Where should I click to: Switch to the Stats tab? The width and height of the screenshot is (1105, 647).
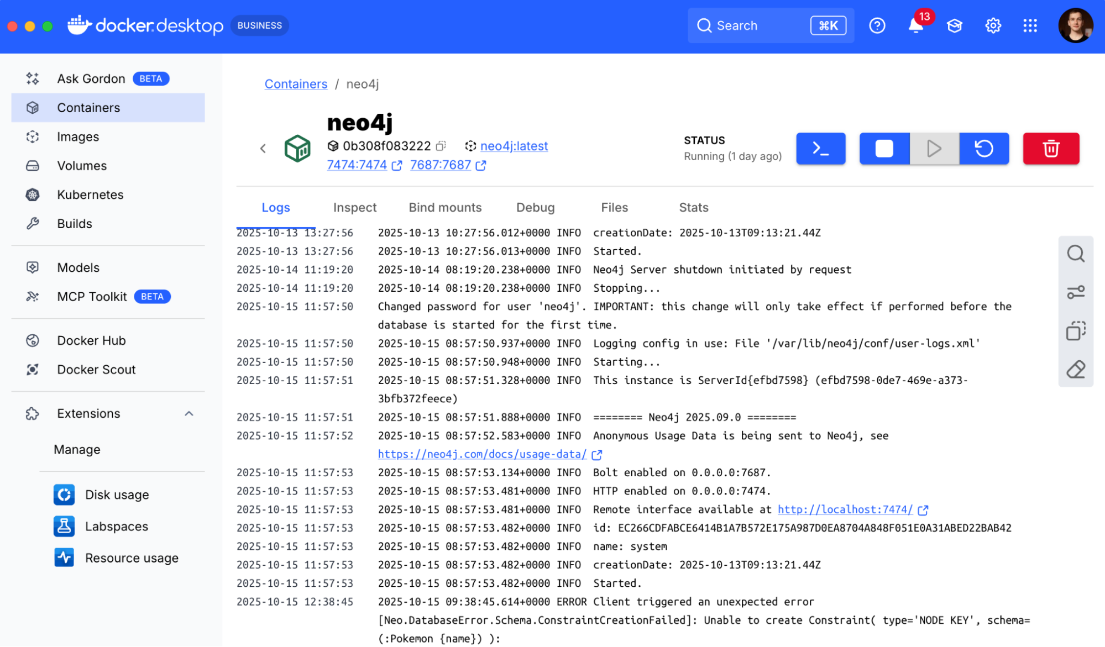click(693, 208)
